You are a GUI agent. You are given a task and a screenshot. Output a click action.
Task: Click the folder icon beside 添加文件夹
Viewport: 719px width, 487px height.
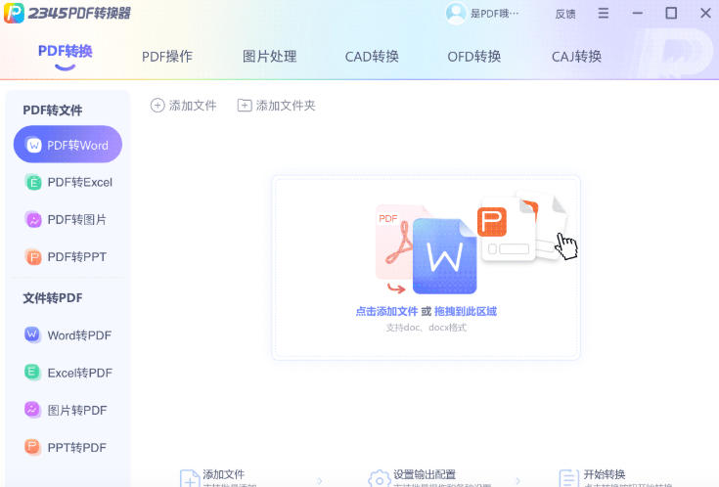tap(245, 106)
